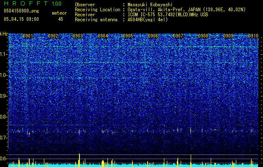
Task: Click the 0.9 frequency axis label
Action: pyautogui.click(x=3, y=96)
